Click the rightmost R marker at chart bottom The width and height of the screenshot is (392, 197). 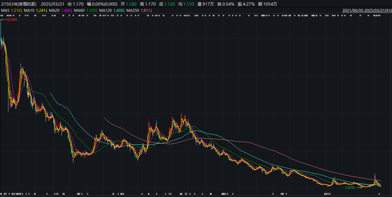[379, 194]
